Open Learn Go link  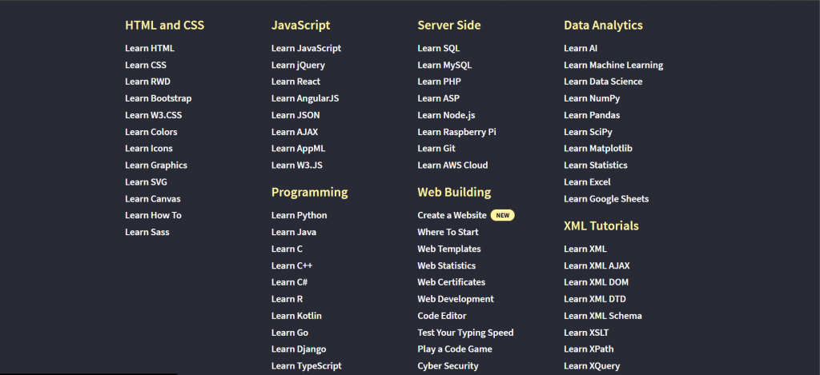[290, 332]
